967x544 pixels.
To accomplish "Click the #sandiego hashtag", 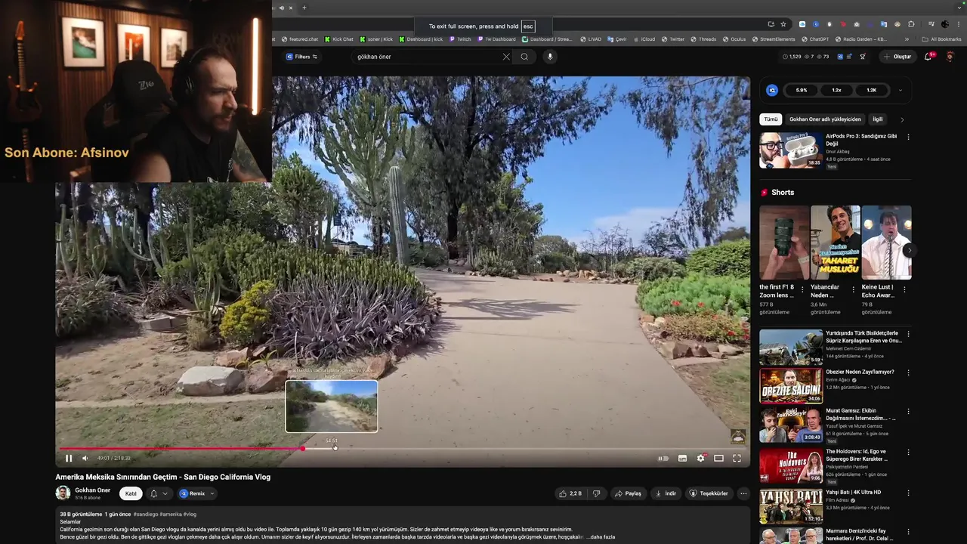I will 146,515.
